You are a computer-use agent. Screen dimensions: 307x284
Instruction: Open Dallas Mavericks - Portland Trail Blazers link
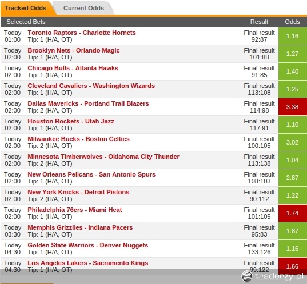tap(88, 103)
